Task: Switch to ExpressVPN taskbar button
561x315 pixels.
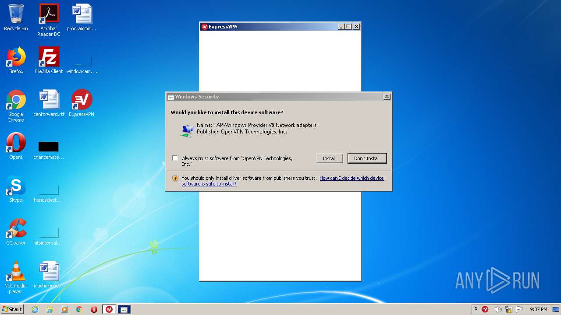Action: click(x=109, y=309)
